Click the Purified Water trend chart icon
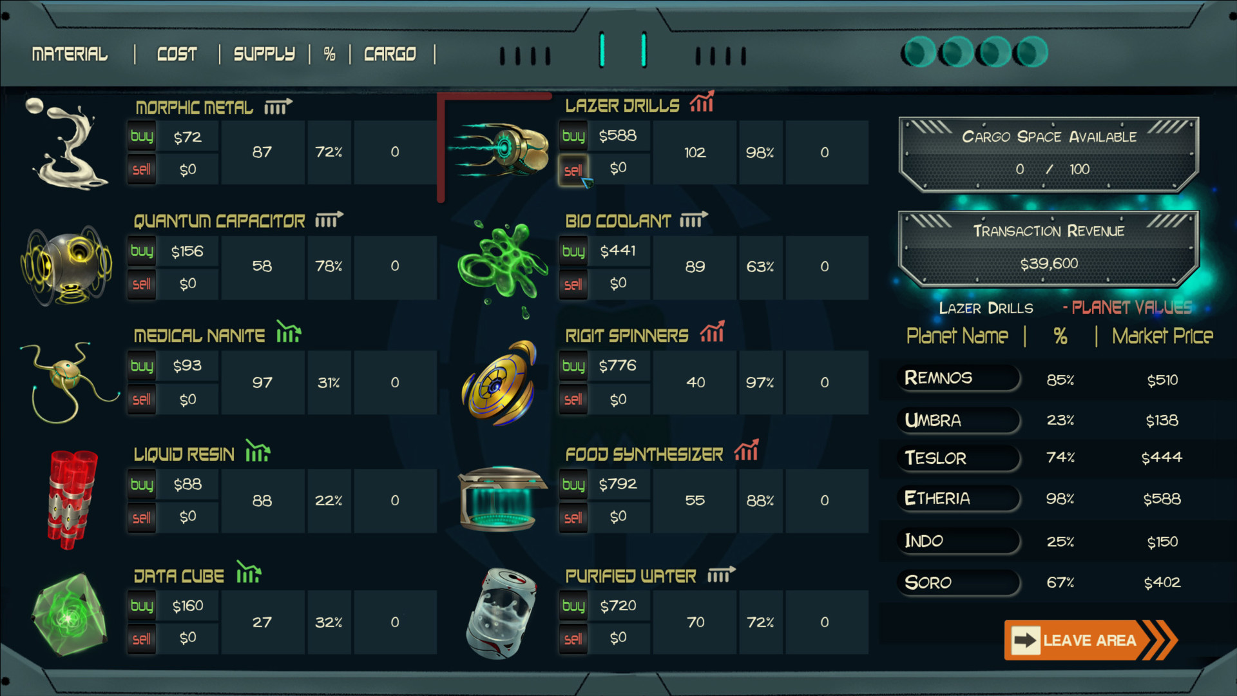 (721, 574)
